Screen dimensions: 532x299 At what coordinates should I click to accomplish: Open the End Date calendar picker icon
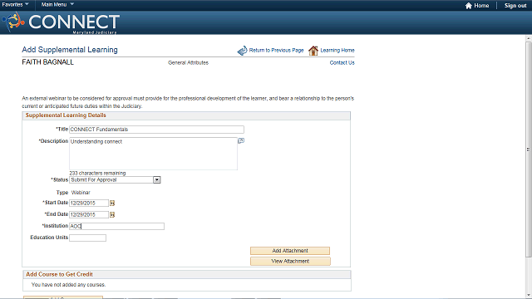112,214
